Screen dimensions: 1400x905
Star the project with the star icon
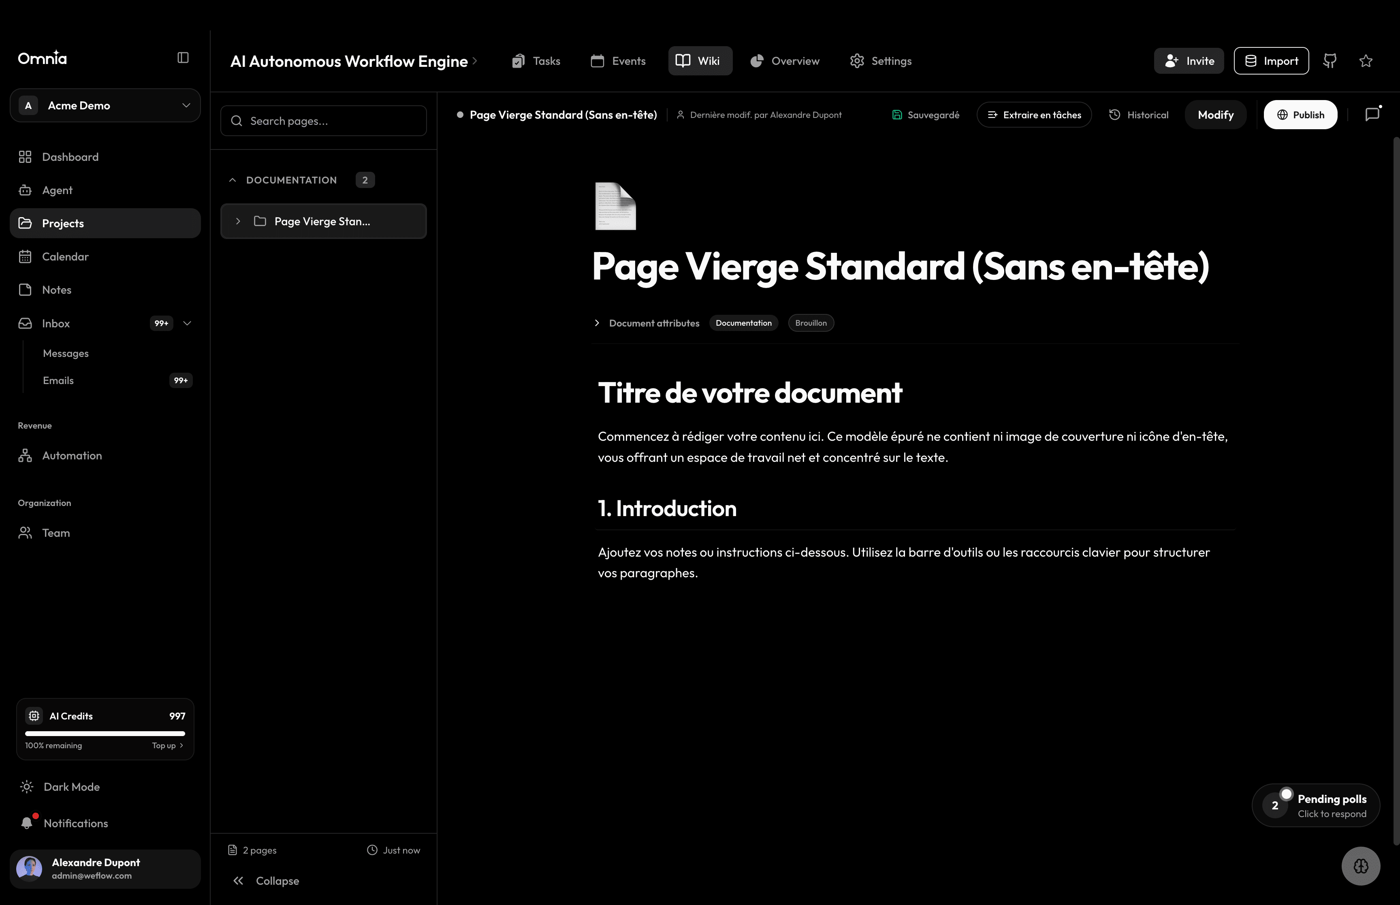(1366, 60)
